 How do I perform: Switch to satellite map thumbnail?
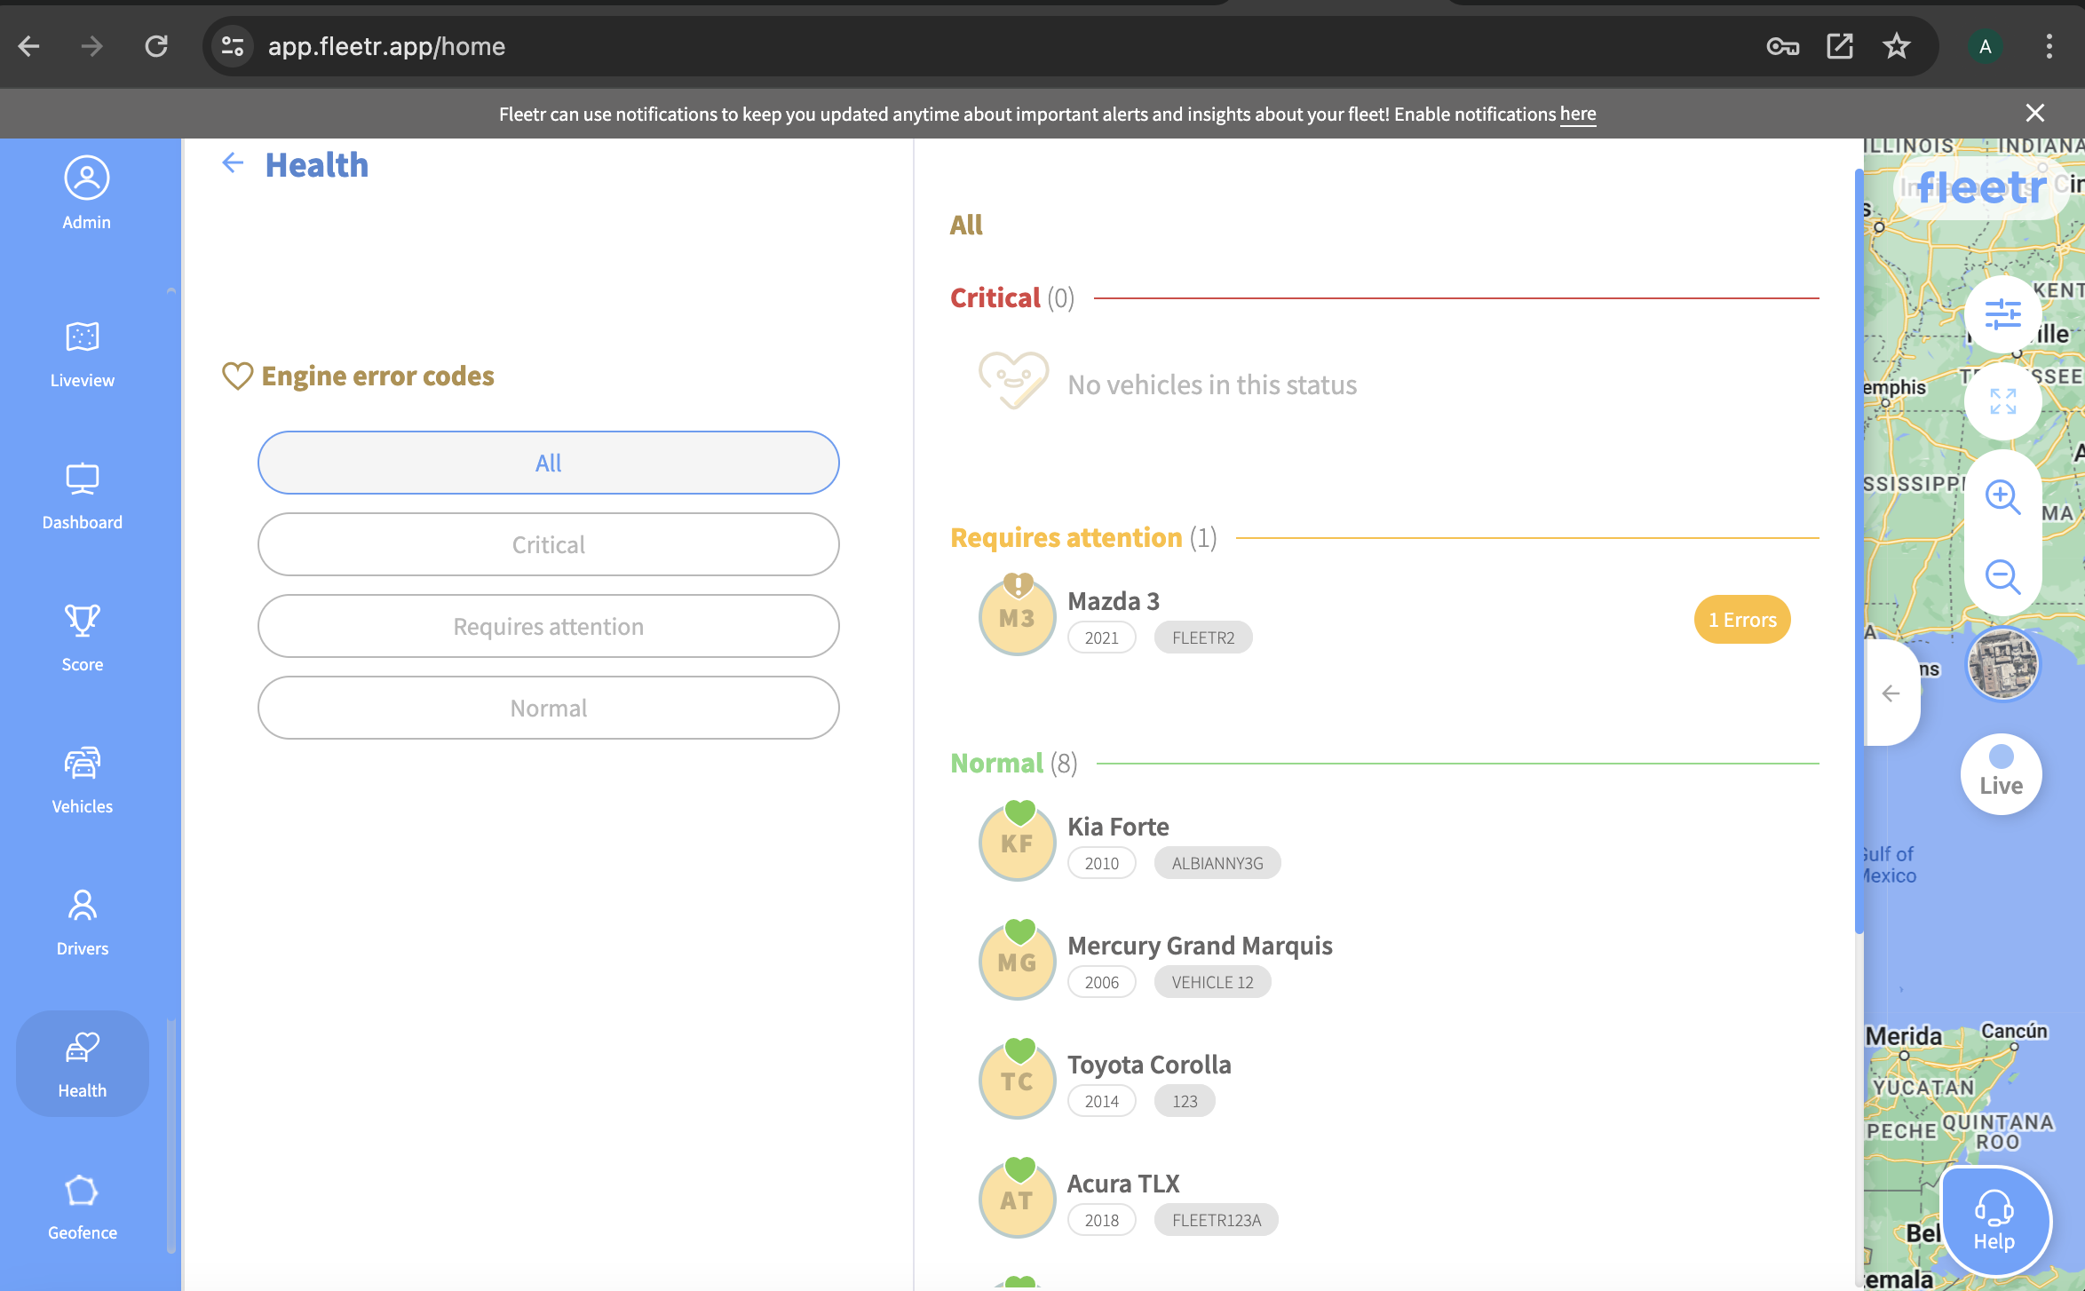(x=2002, y=664)
